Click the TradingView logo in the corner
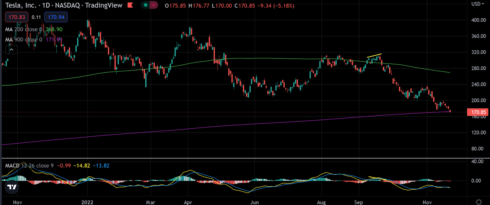The width and height of the screenshot is (490, 205). pos(12,187)
